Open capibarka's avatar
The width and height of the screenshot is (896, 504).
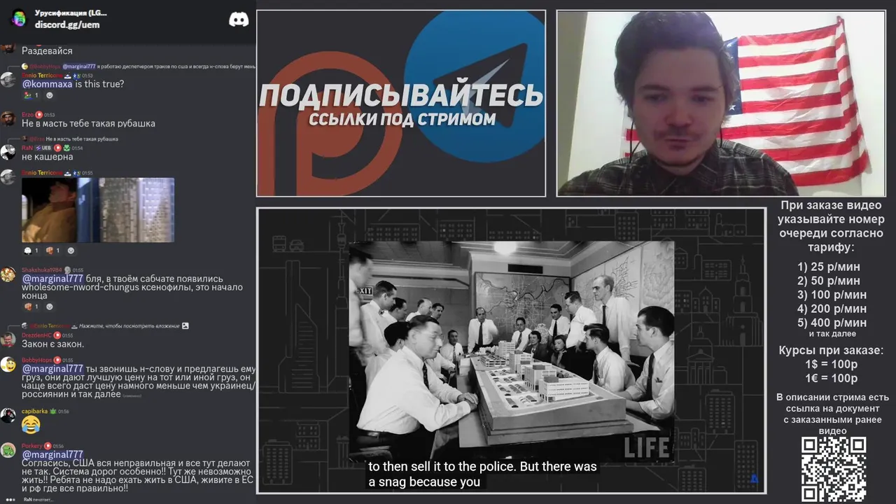[x=8, y=415]
